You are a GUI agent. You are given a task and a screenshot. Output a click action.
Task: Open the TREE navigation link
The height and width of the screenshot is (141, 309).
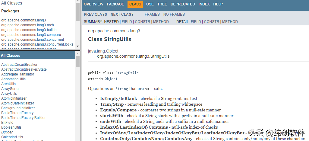coord(162,4)
